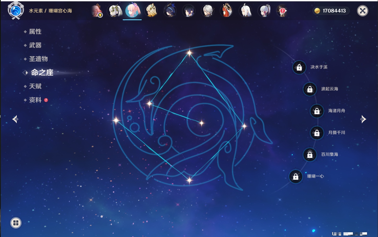Open the locked constellation 百川集海 icon
378x237 pixels.
[310, 155]
